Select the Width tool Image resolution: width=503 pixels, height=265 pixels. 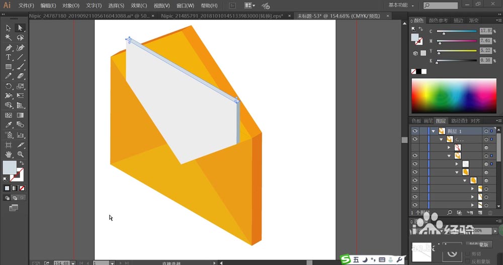[9, 96]
